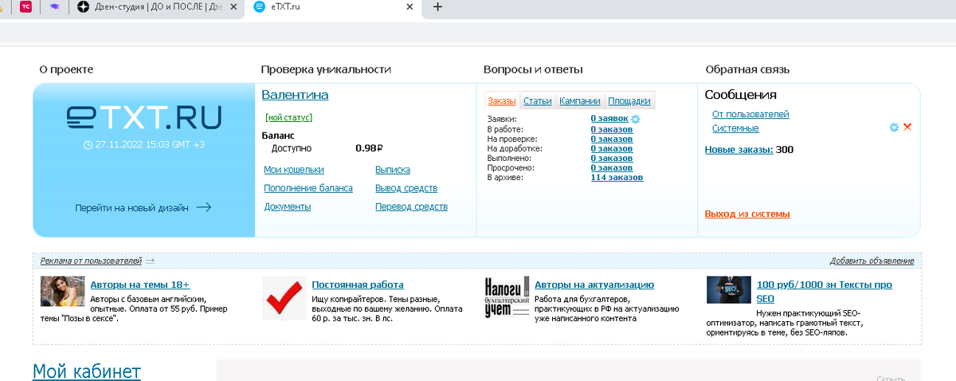Click the woman photo ad thumbnail

pos(63,292)
